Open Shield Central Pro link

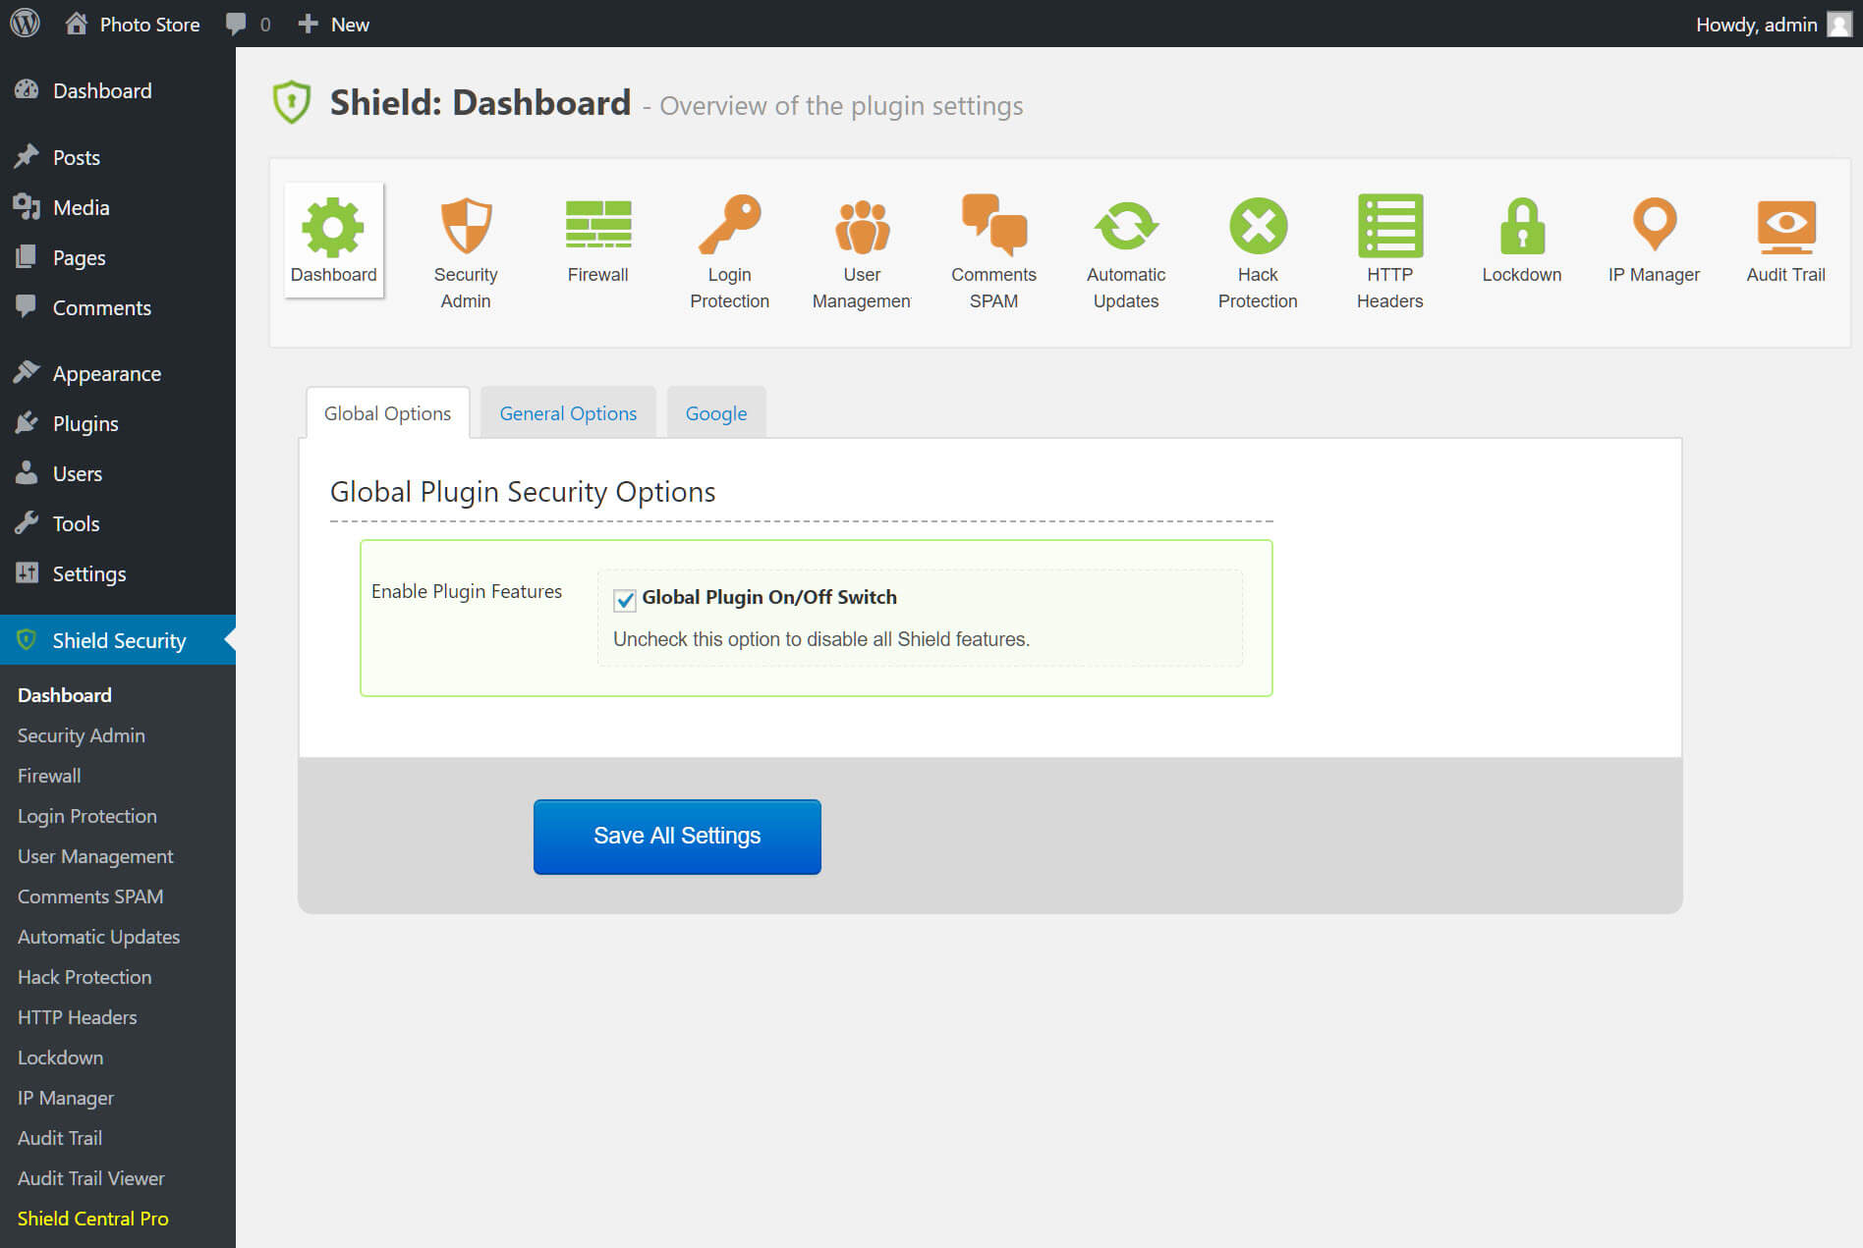(93, 1219)
